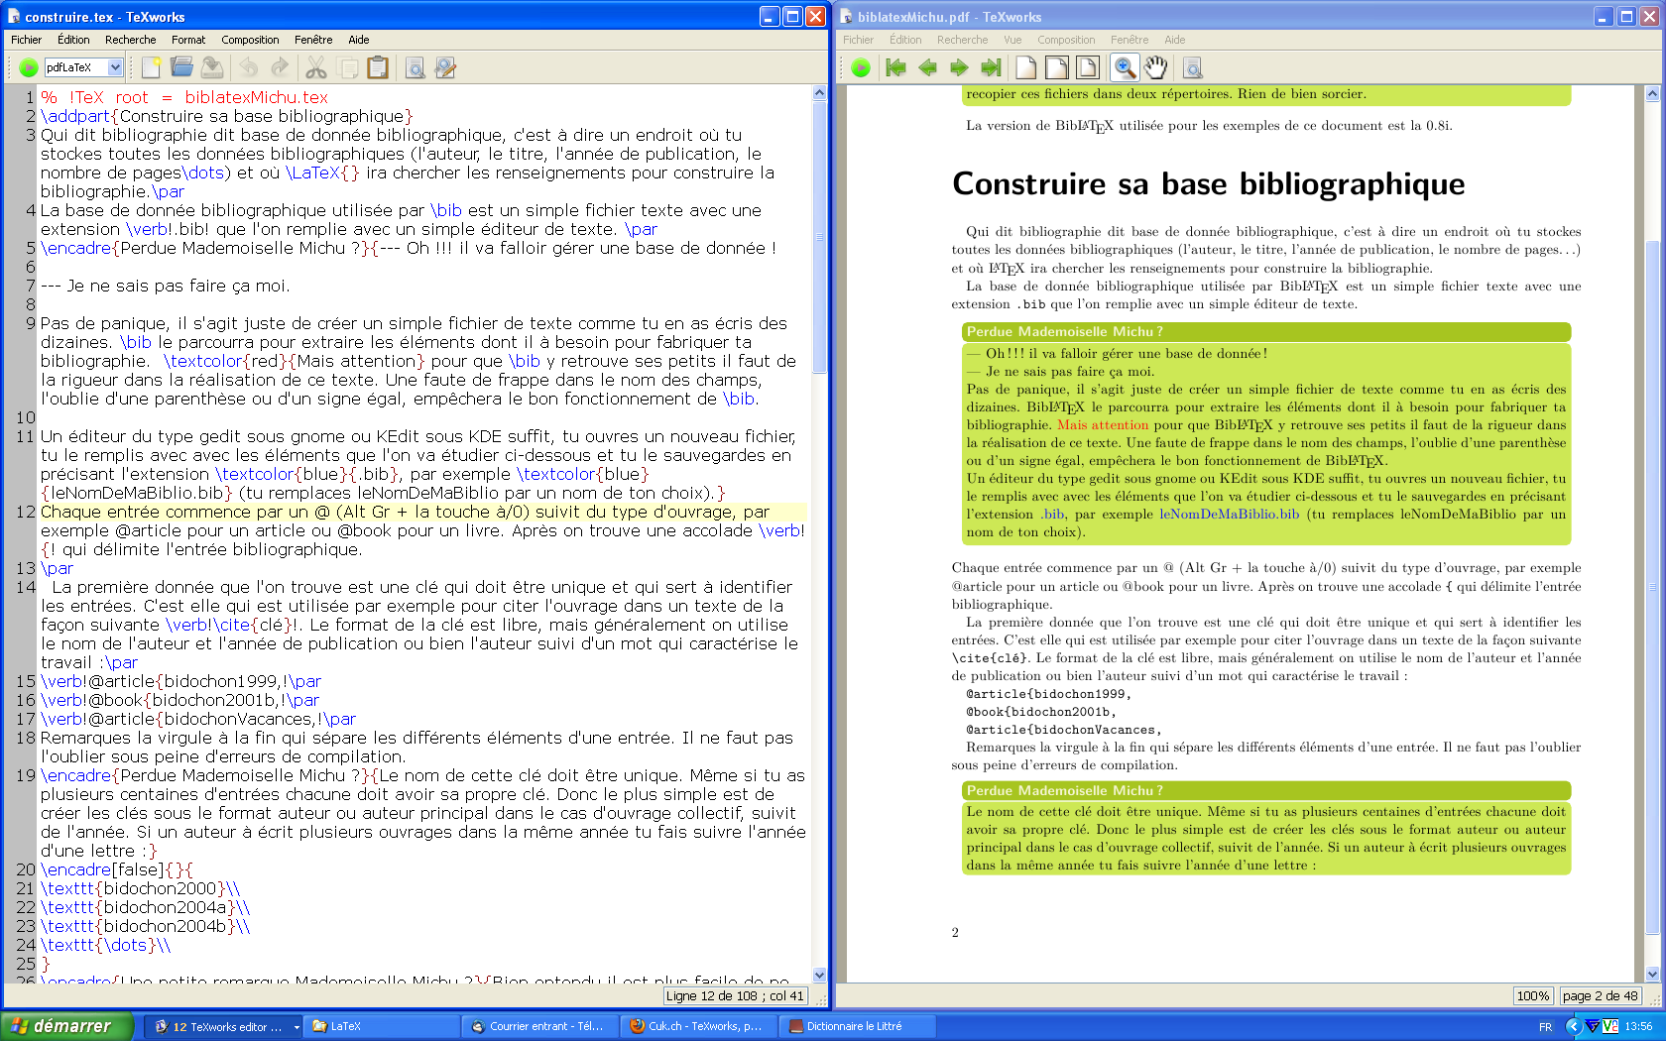Click the Fit to Width page icon

click(x=1057, y=67)
